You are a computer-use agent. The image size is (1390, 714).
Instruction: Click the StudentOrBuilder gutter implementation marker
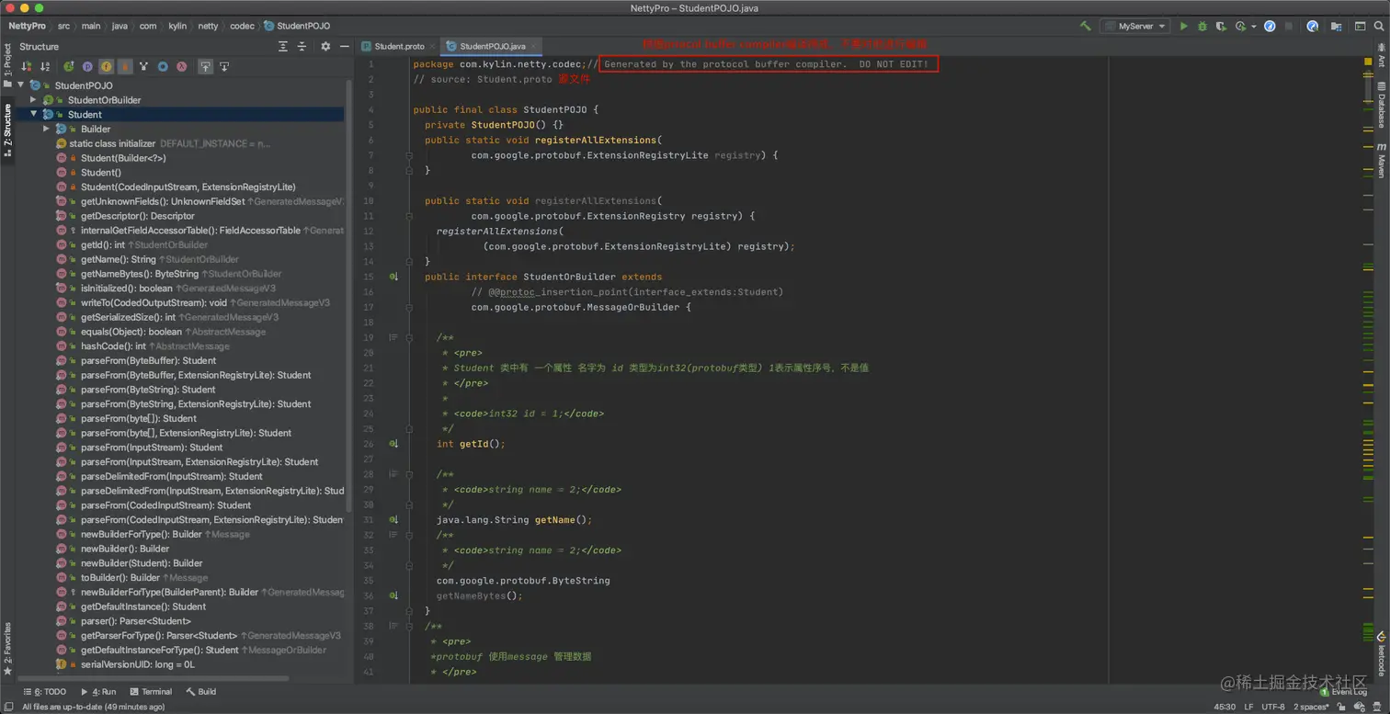pyautogui.click(x=393, y=277)
